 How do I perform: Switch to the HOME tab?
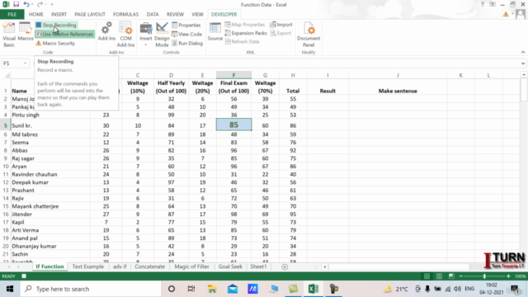pyautogui.click(x=36, y=14)
